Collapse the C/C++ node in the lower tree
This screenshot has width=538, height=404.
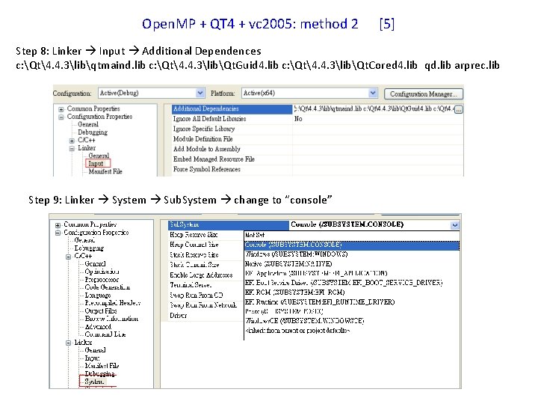(x=68, y=257)
